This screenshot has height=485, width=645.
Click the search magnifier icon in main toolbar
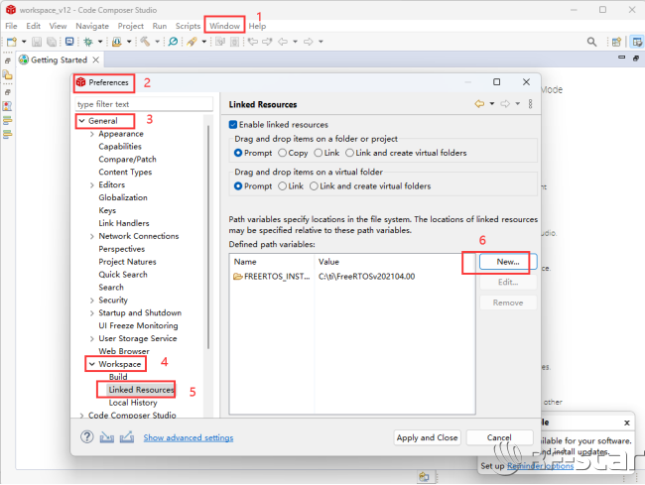pos(173,42)
